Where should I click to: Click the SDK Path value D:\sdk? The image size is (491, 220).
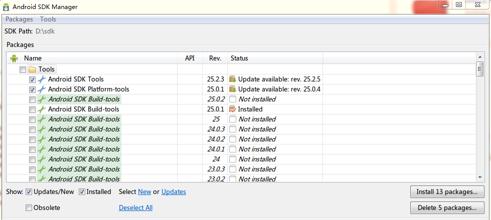pos(46,31)
